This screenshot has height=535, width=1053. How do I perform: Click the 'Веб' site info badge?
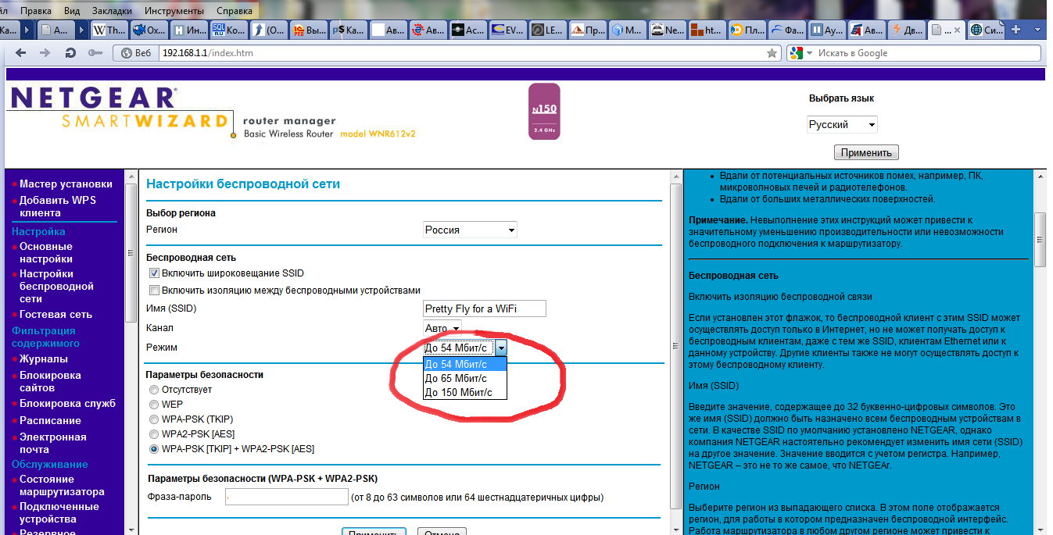tap(136, 53)
